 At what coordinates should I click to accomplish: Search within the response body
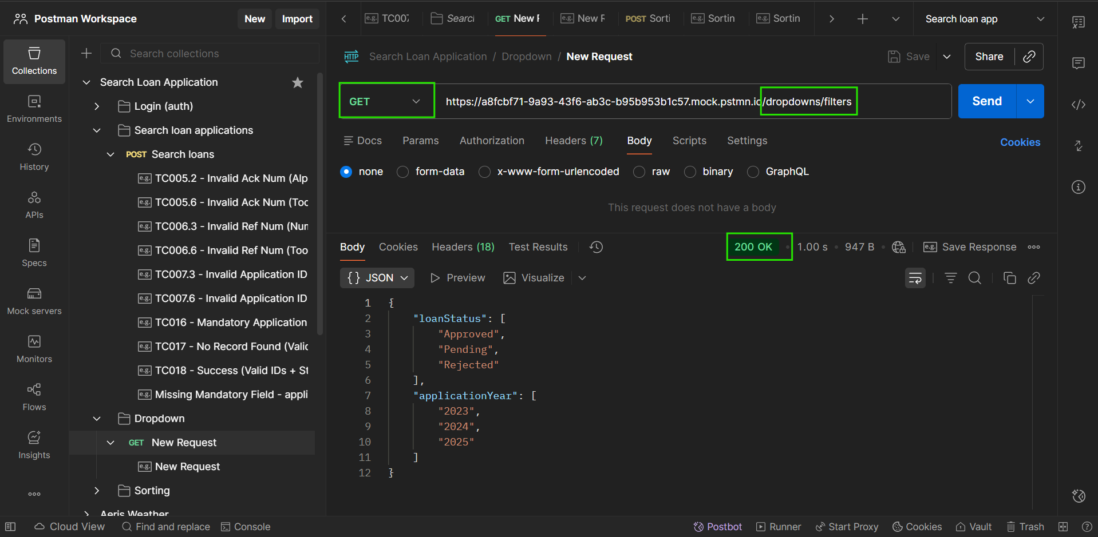click(975, 278)
